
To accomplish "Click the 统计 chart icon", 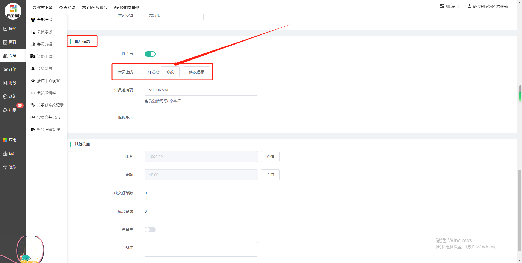I will pyautogui.click(x=5, y=154).
